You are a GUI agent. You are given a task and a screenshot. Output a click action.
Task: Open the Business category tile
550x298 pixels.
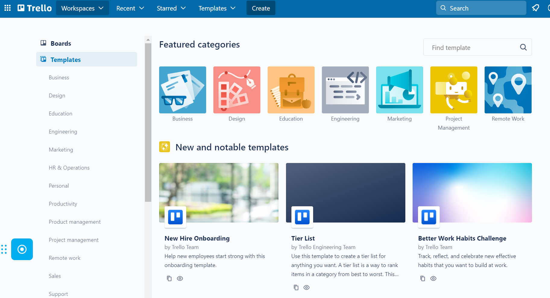coord(183,90)
